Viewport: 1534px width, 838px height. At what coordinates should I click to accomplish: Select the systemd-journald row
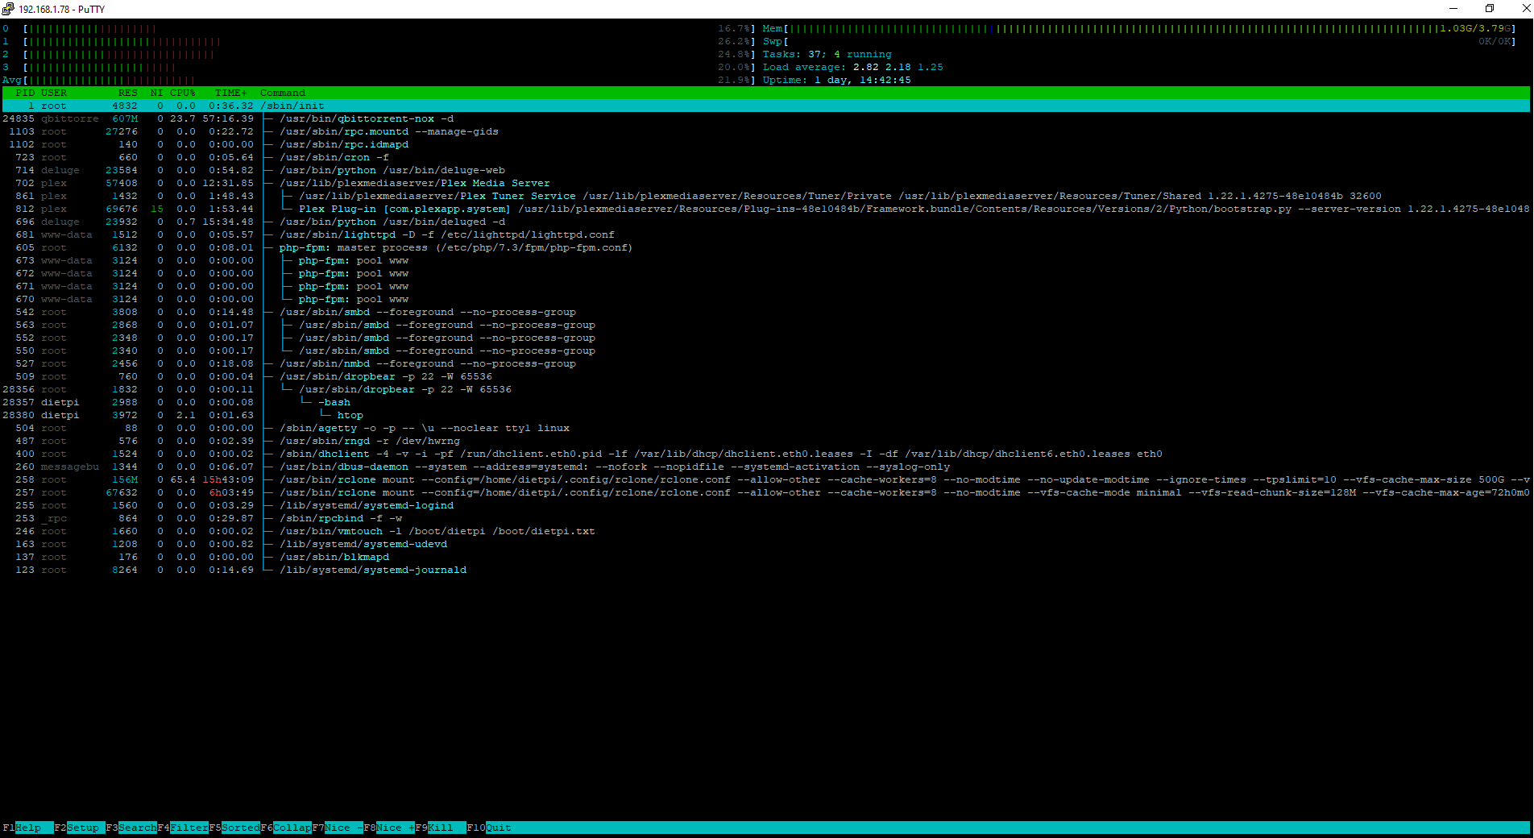766,570
